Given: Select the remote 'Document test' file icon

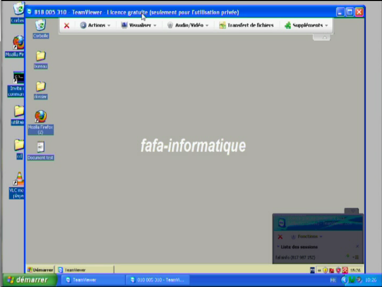Looking at the screenshot, I should click(x=41, y=151).
